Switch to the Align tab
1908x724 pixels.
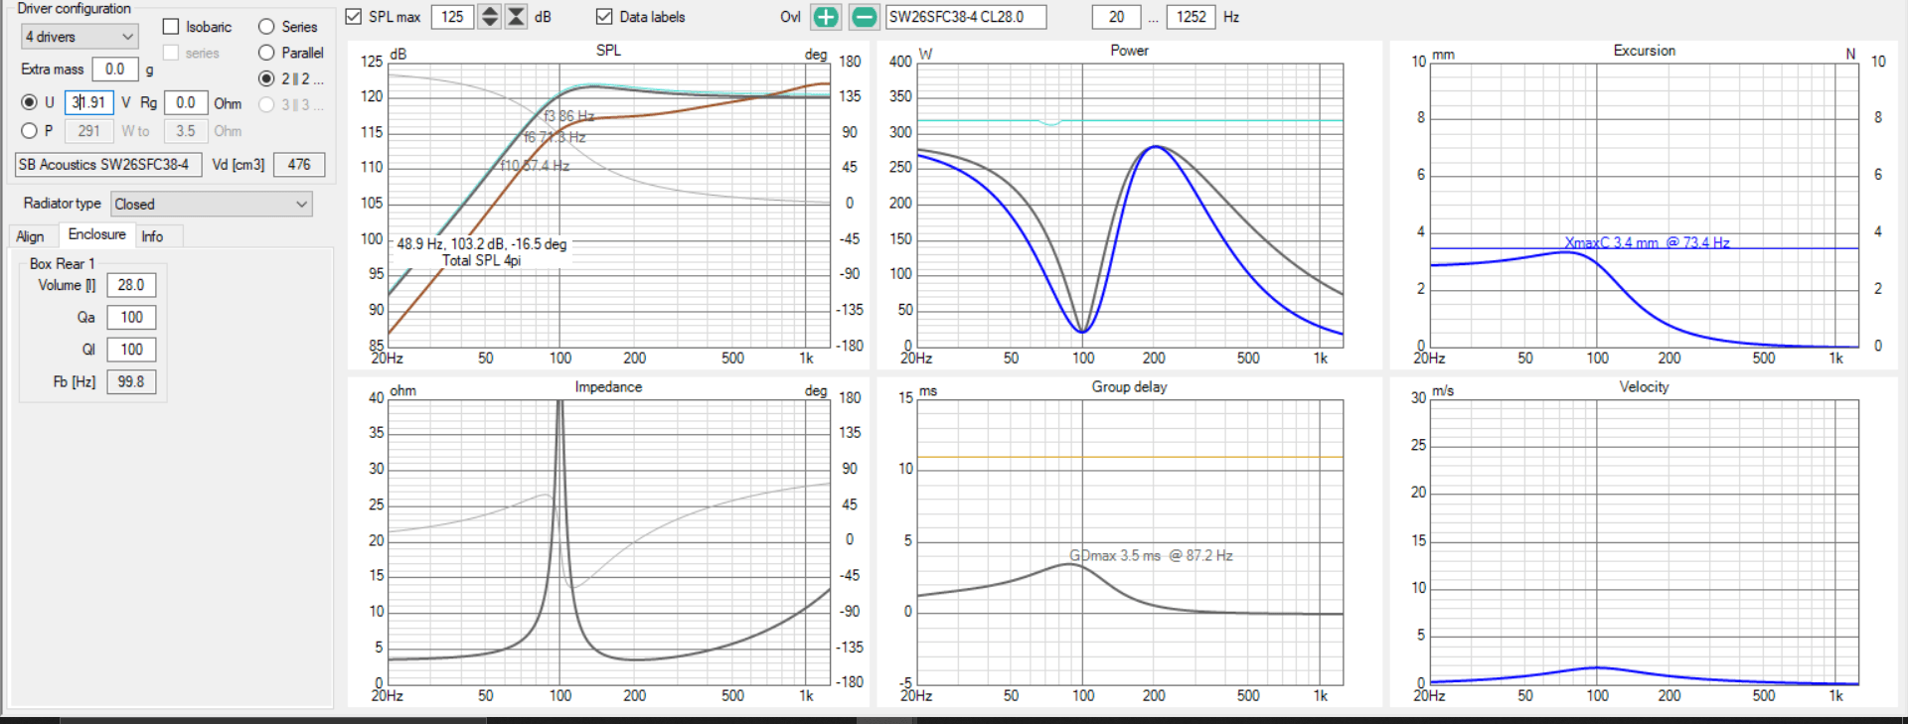30,236
